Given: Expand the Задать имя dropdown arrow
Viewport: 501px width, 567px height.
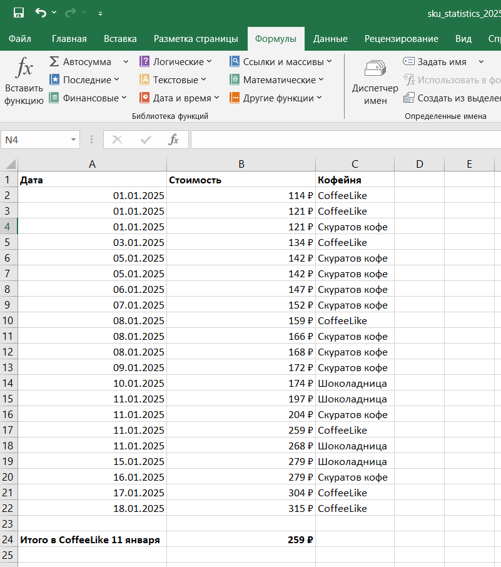Looking at the screenshot, I should (481, 61).
